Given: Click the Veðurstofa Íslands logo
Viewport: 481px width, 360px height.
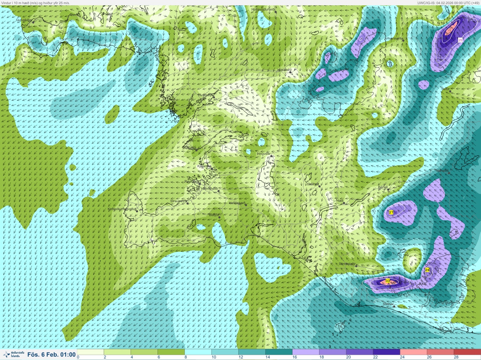Looking at the screenshot, I should click(x=13, y=354).
